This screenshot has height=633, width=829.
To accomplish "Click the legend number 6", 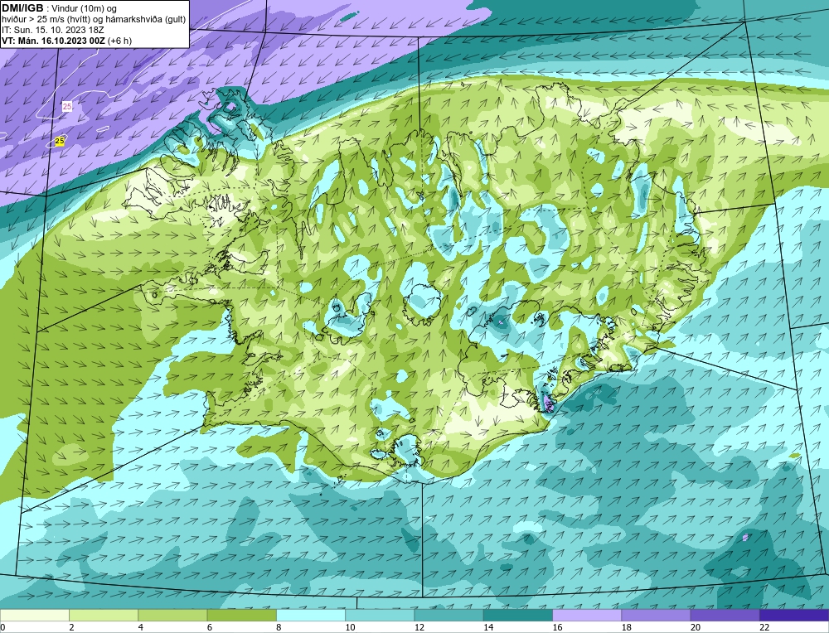I will tap(210, 627).
